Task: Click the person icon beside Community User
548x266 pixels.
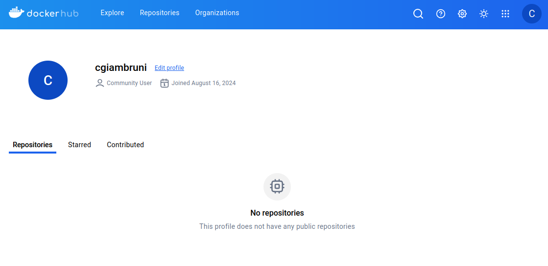Action: click(100, 83)
